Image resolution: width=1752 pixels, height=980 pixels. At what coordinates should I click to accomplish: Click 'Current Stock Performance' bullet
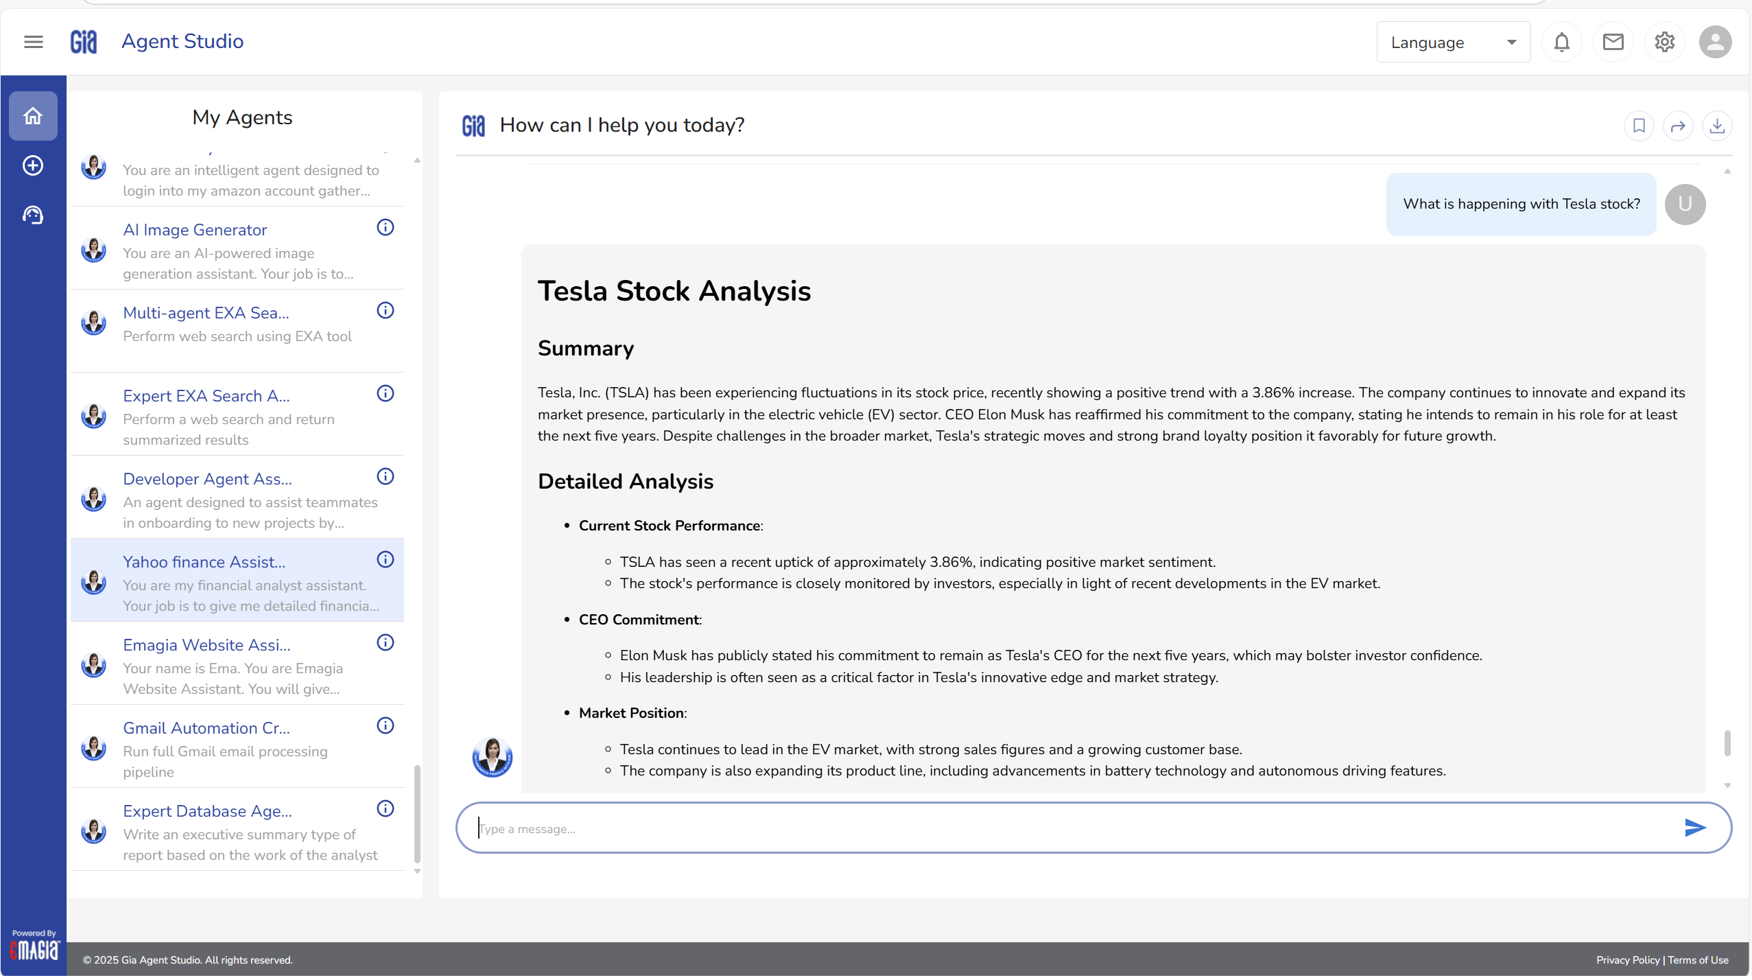pyautogui.click(x=670, y=526)
